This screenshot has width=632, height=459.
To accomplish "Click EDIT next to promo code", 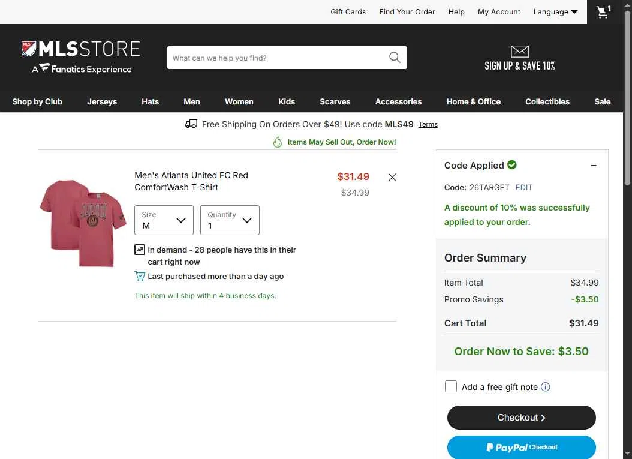I will point(524,187).
